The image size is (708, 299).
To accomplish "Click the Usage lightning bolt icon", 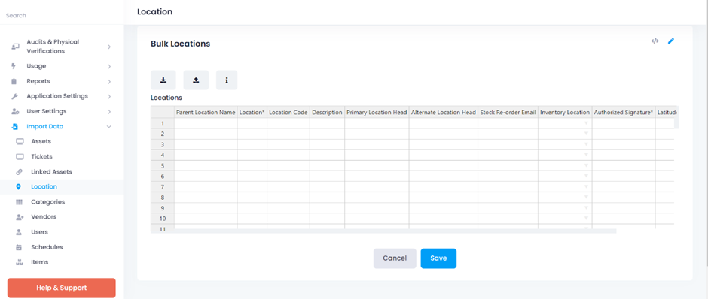I will [x=14, y=66].
